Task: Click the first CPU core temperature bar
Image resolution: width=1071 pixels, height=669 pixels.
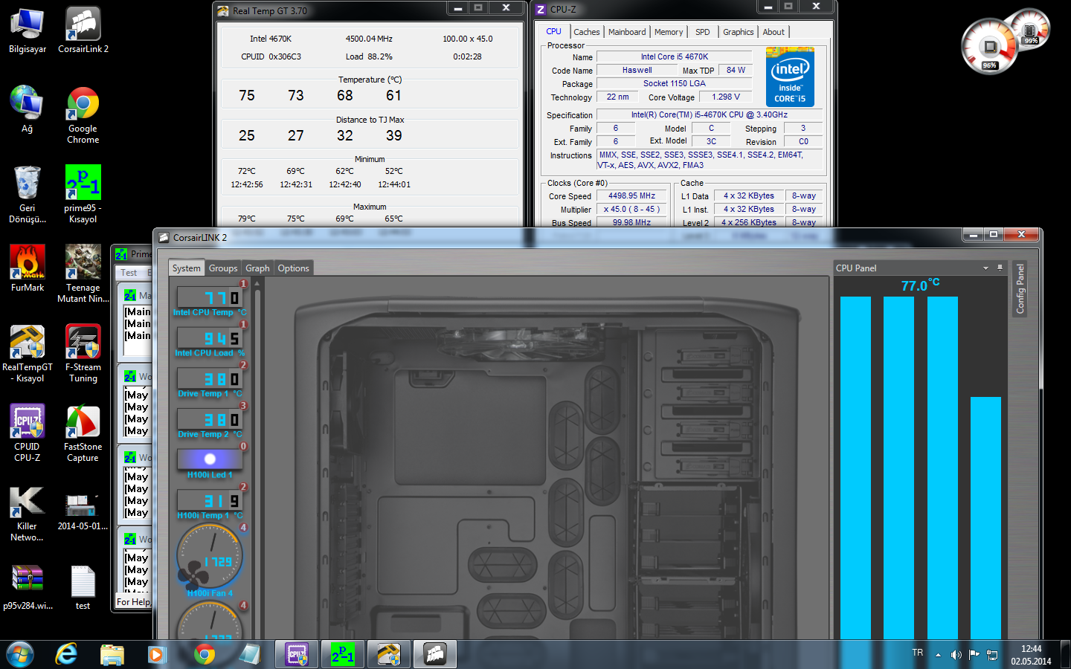Action: click(x=855, y=468)
